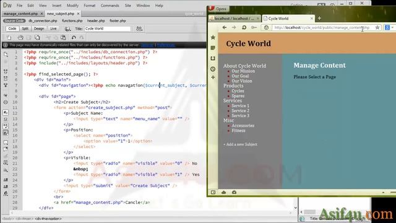Click the New document icon in Dreamweaver toolbar
The width and height of the screenshot is (396, 223).
point(9,37)
